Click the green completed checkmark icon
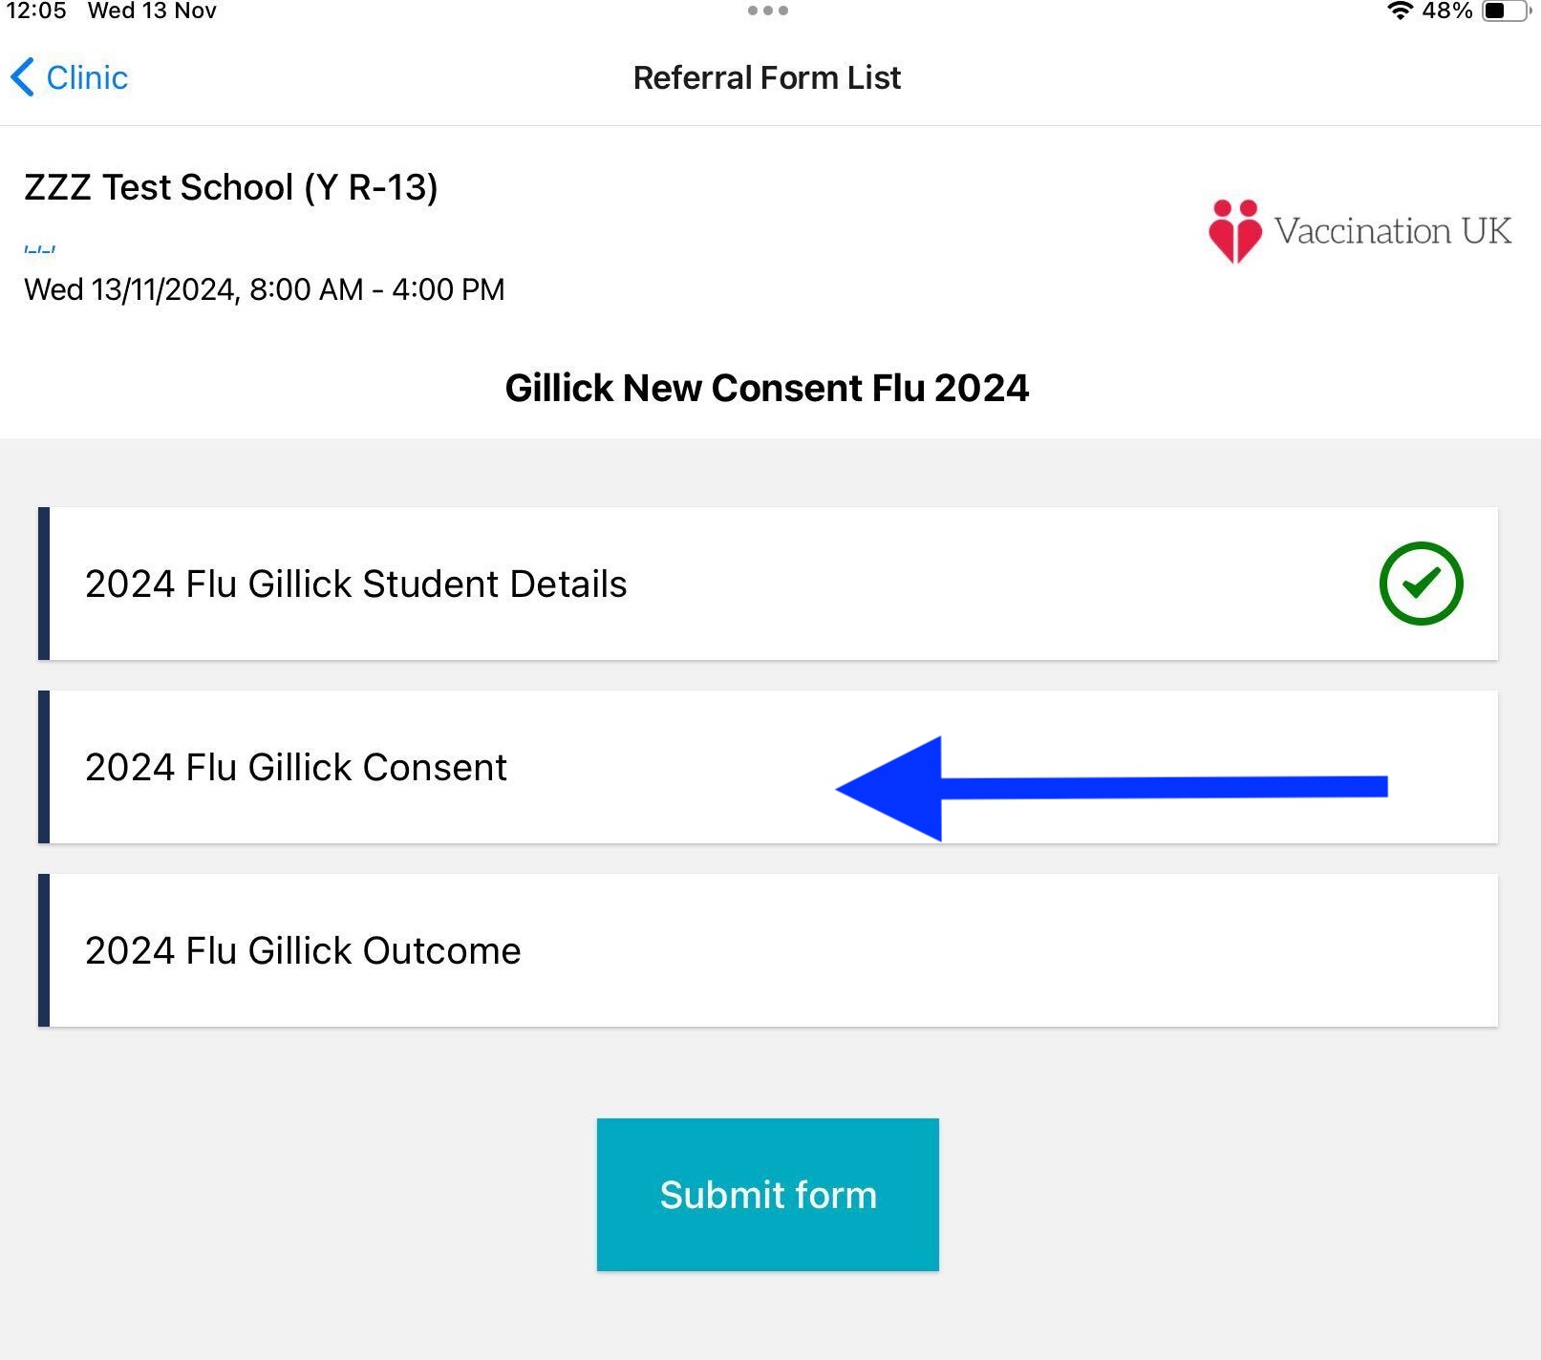The image size is (1541, 1360). point(1421,584)
